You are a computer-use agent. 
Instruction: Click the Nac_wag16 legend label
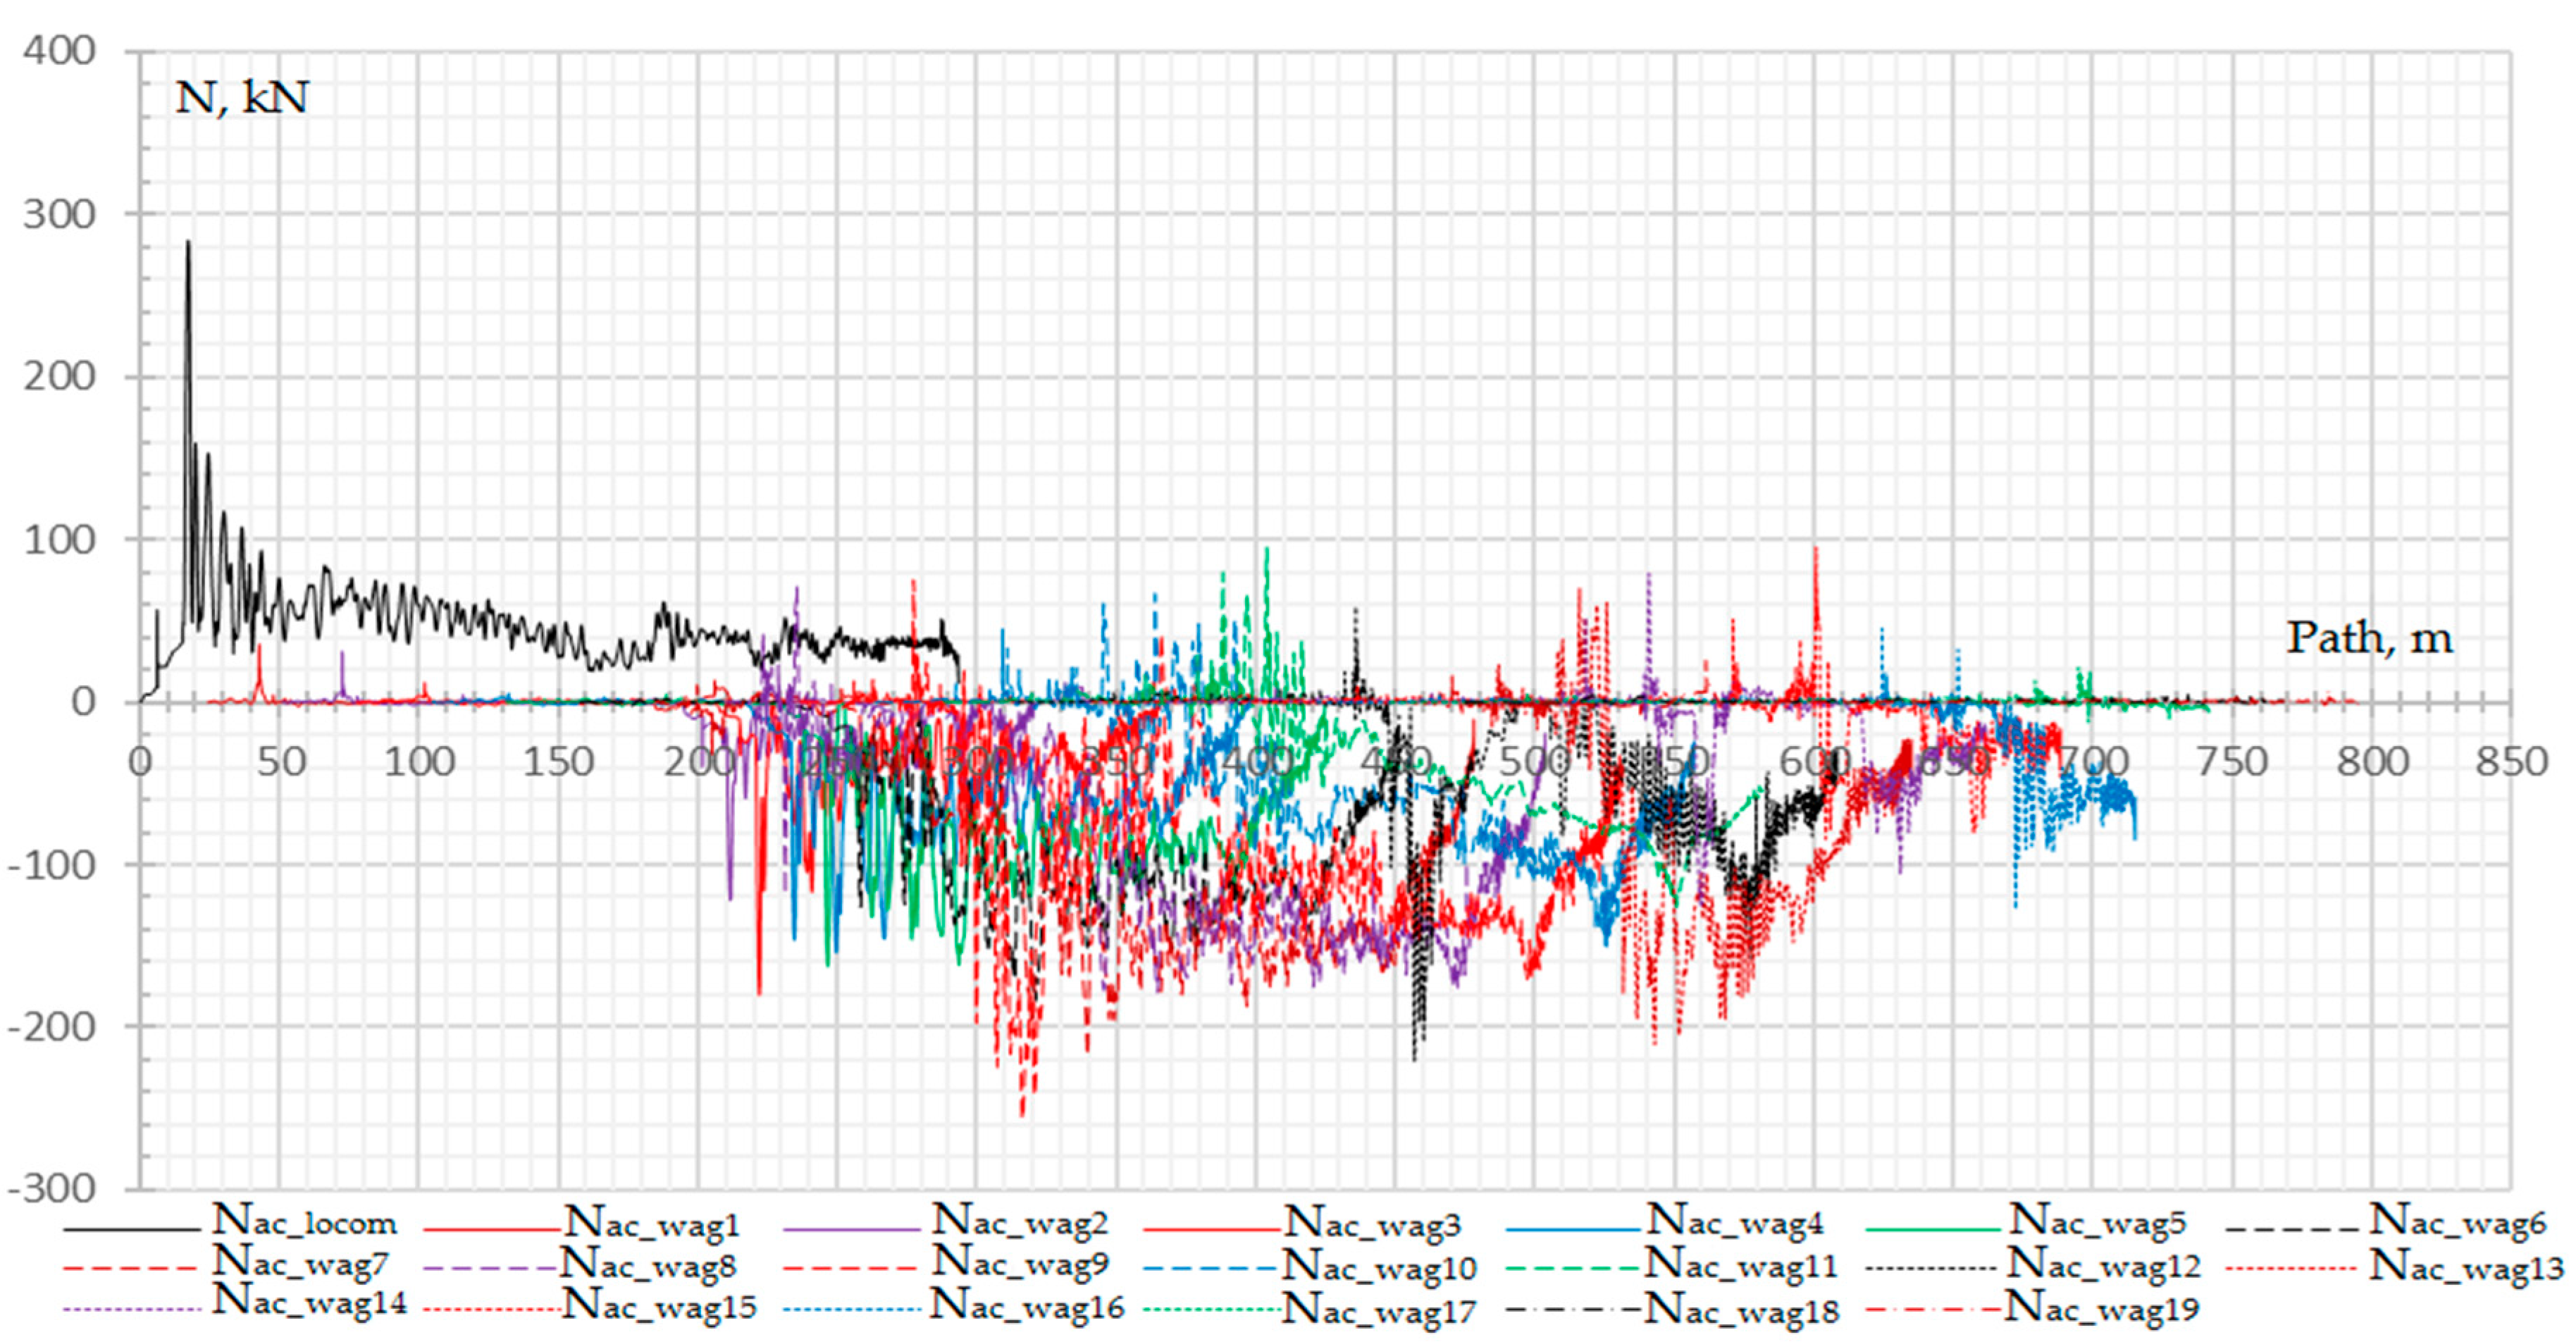(x=1027, y=1306)
